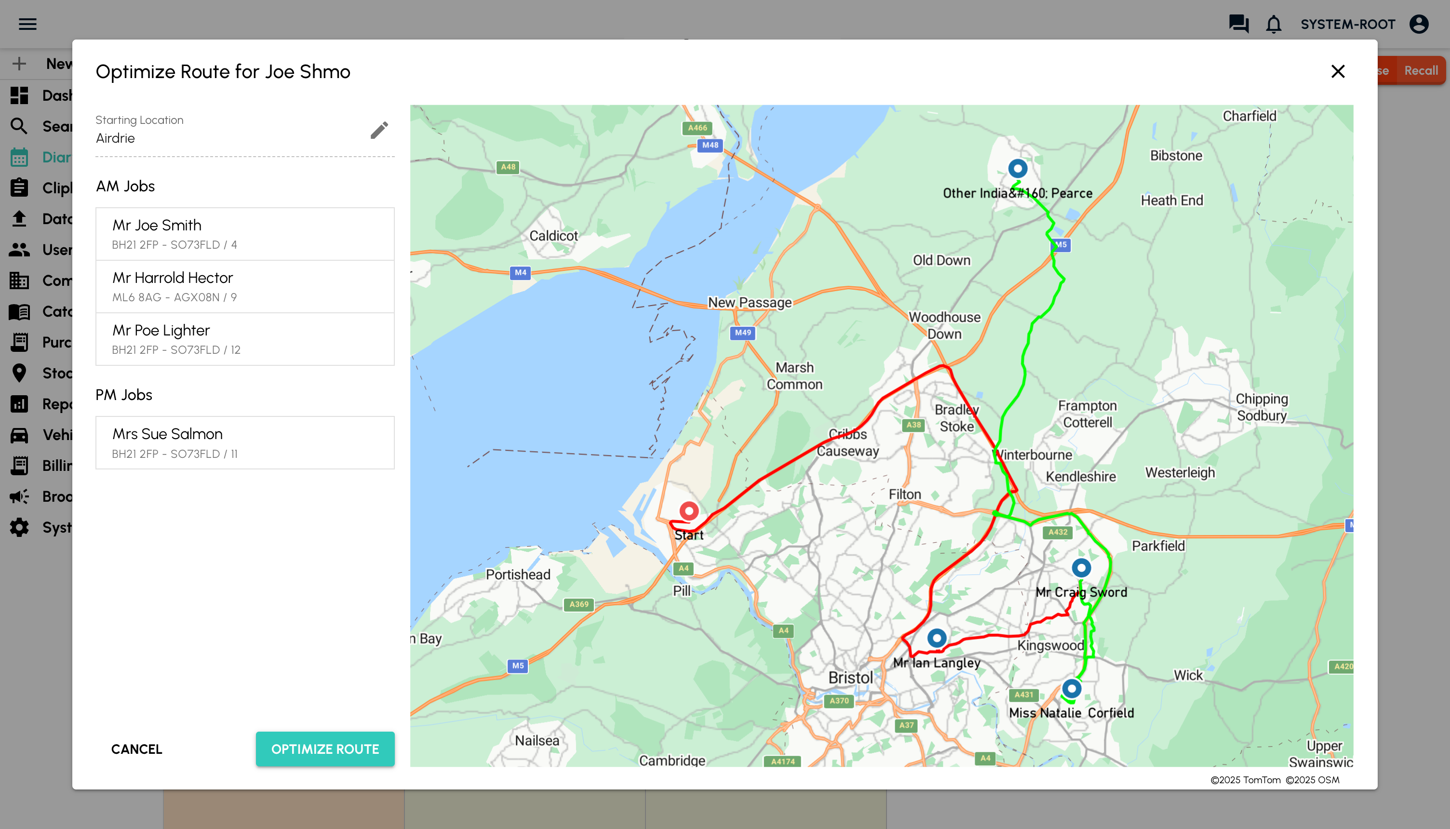This screenshot has width=1450, height=829.
Task: Click the SYSTEM-ROOT username label
Action: 1347,24
